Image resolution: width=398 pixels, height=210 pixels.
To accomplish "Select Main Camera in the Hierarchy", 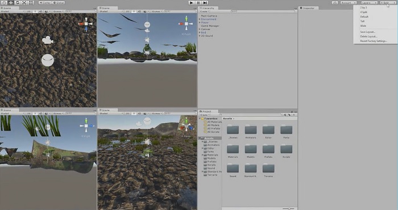I will tap(209, 16).
